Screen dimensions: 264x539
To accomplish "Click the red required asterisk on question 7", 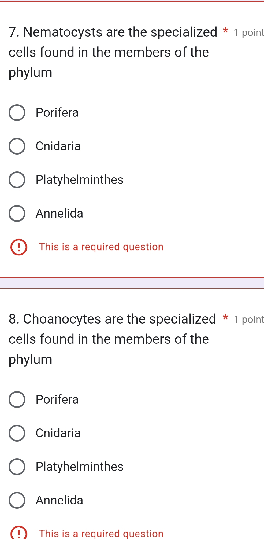I will tap(225, 31).
